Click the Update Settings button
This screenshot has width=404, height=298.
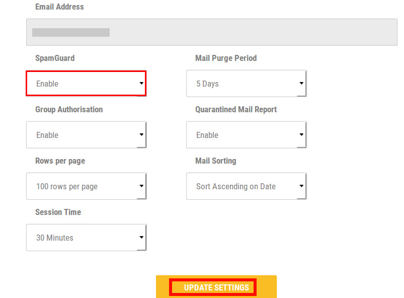point(216,287)
